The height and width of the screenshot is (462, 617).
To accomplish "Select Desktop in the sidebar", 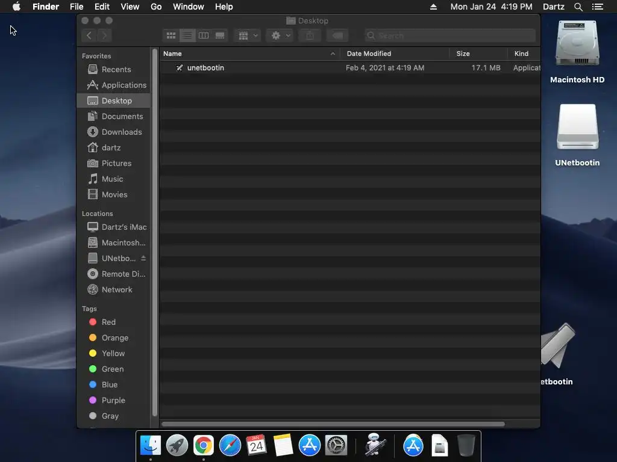I will [113, 100].
